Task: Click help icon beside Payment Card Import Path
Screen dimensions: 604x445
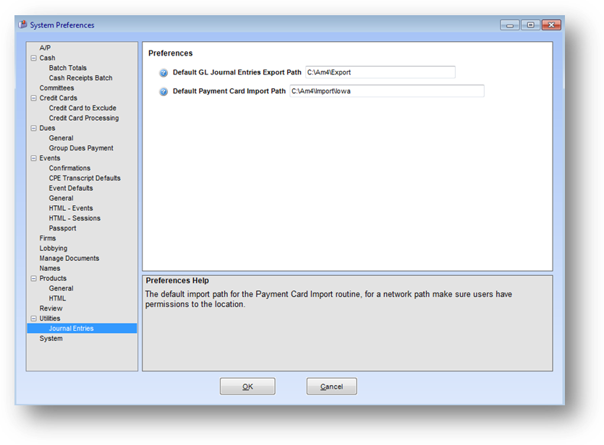Action: (x=163, y=92)
